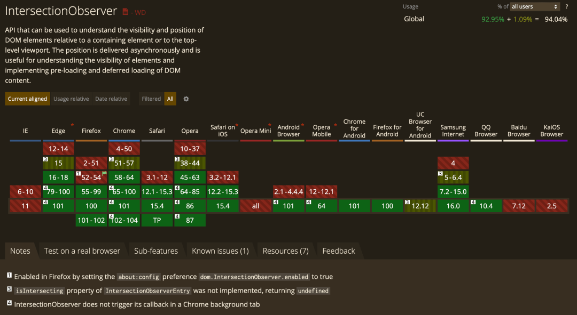
Task: Select the Samsung Internet 4 cell
Action: (453, 163)
